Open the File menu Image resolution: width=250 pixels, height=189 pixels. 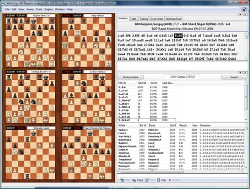coord(7,9)
